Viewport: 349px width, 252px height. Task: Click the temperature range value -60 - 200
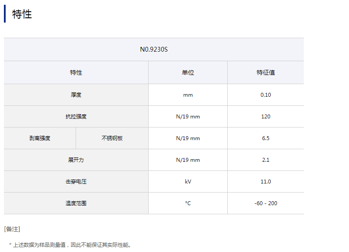click(x=266, y=203)
